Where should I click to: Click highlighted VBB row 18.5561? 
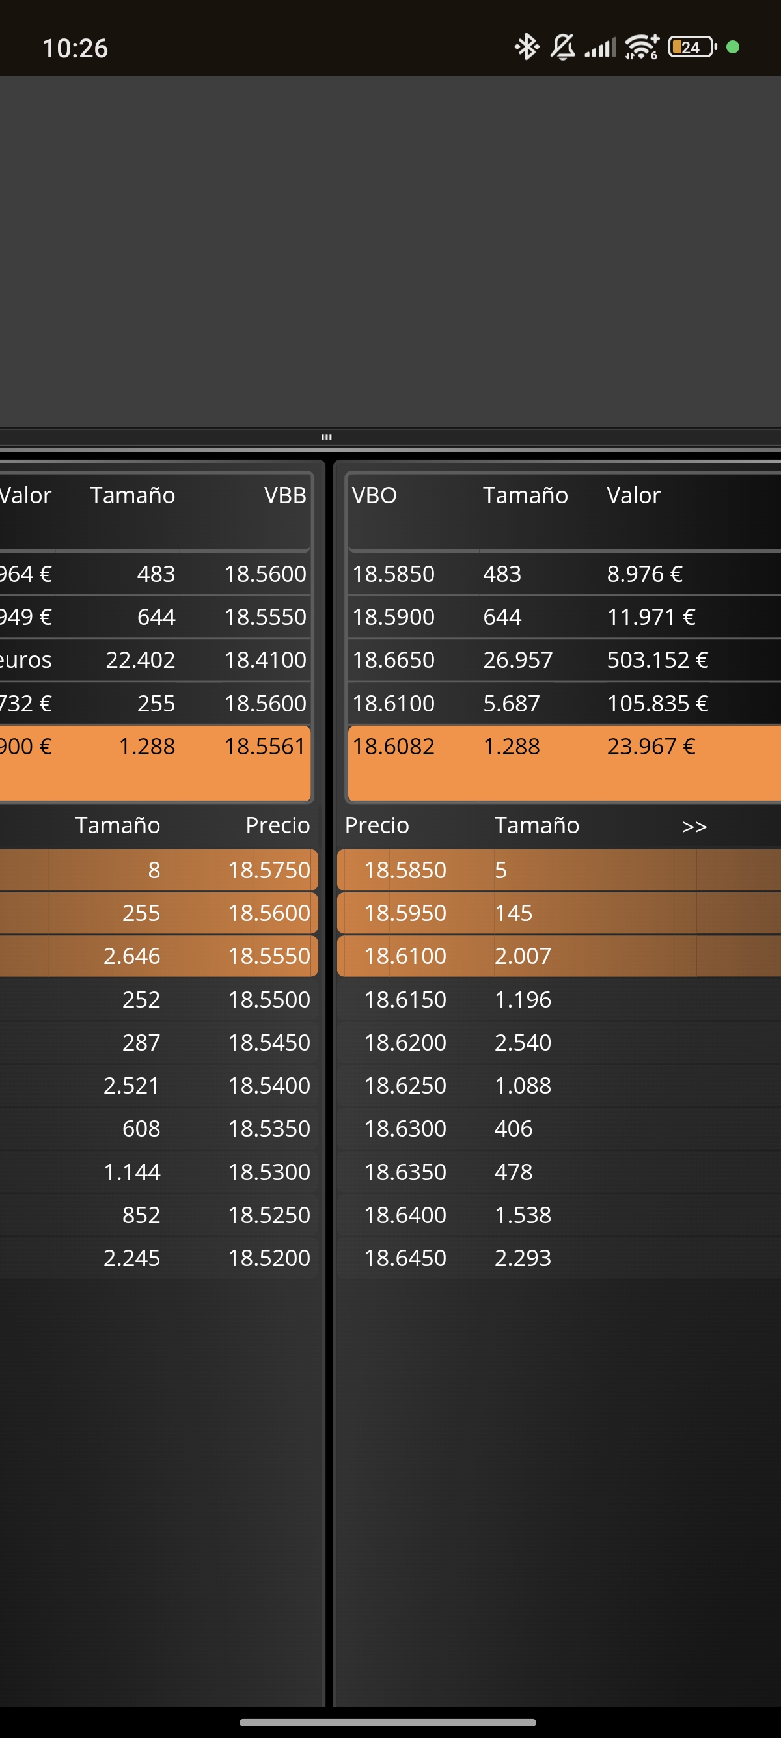pyautogui.click(x=155, y=763)
